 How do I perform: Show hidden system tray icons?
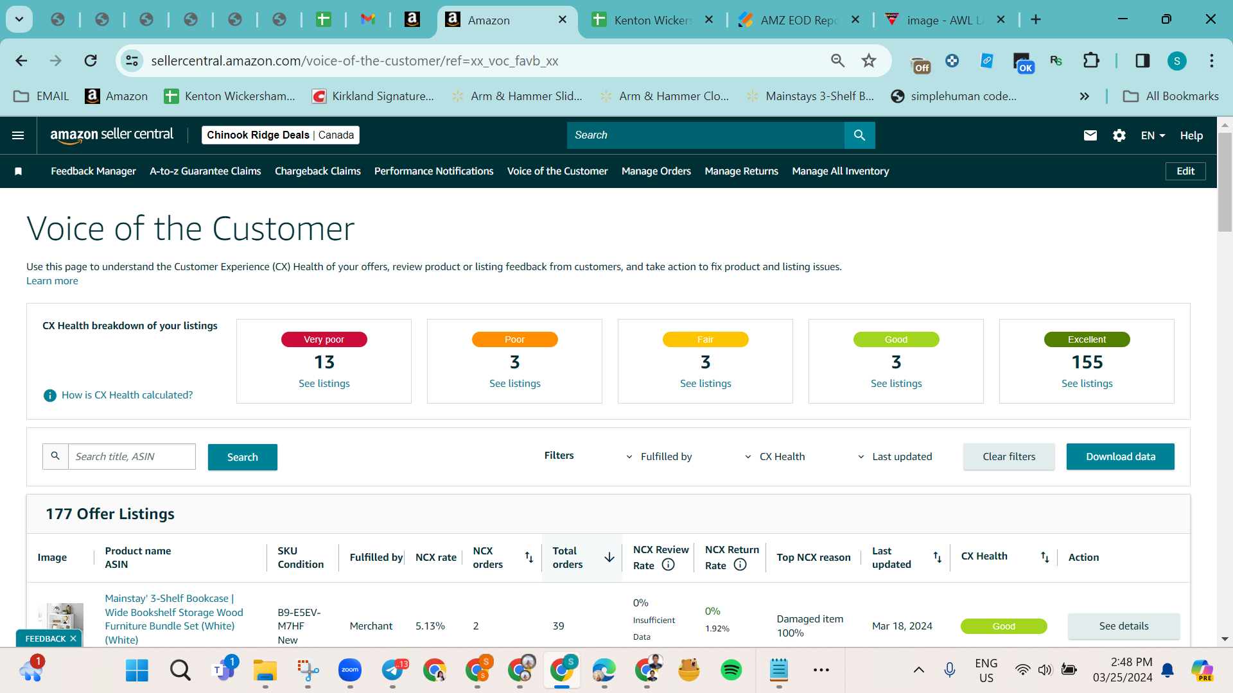pos(919,671)
